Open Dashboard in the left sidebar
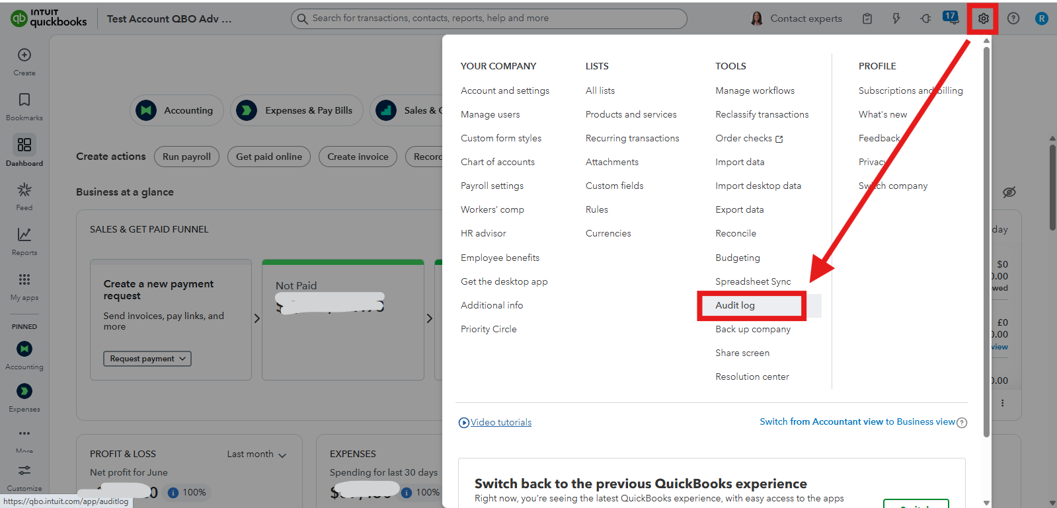The width and height of the screenshot is (1057, 508). 24,151
